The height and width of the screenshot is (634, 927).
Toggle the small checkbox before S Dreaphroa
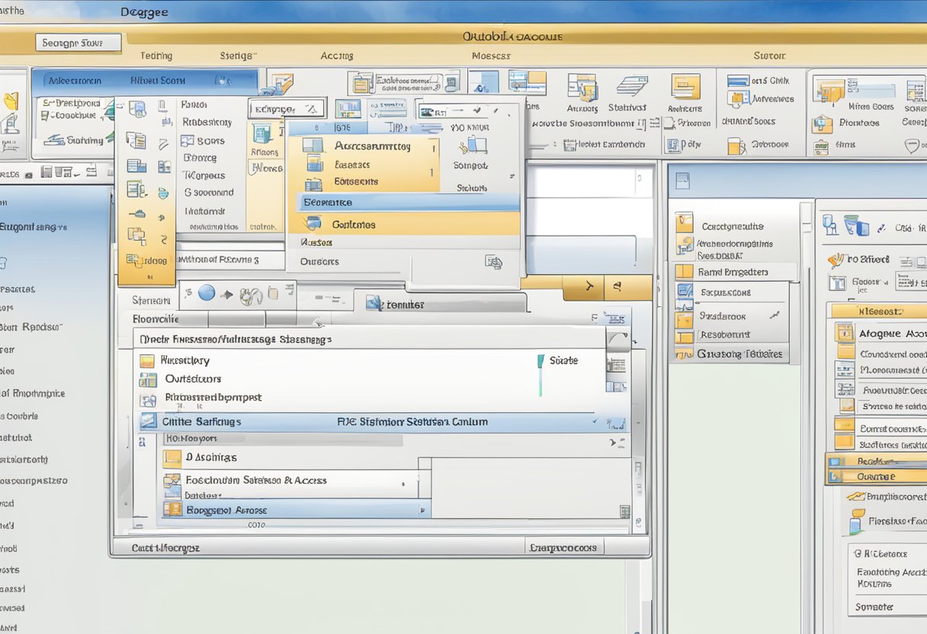coord(47,104)
